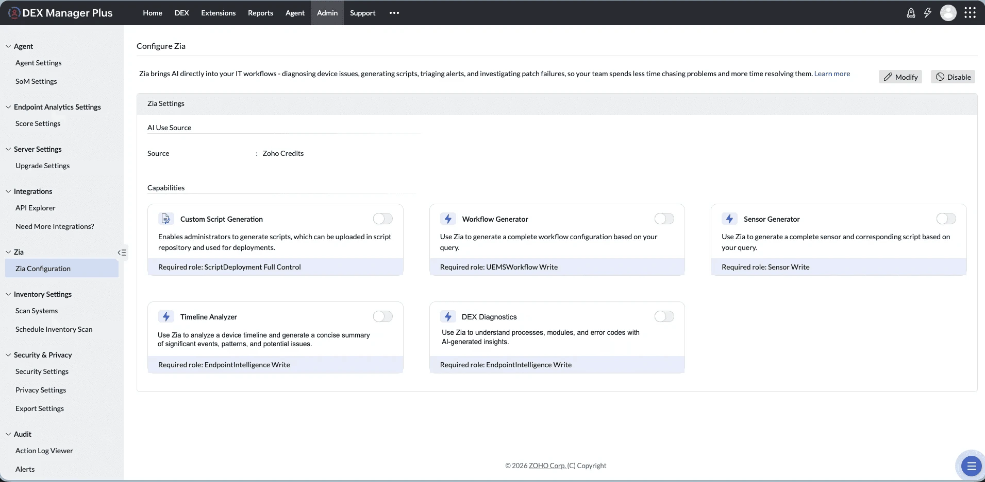Screen dimensions: 985x482
Task: Click the Zia Settings panel header
Action: coord(557,104)
